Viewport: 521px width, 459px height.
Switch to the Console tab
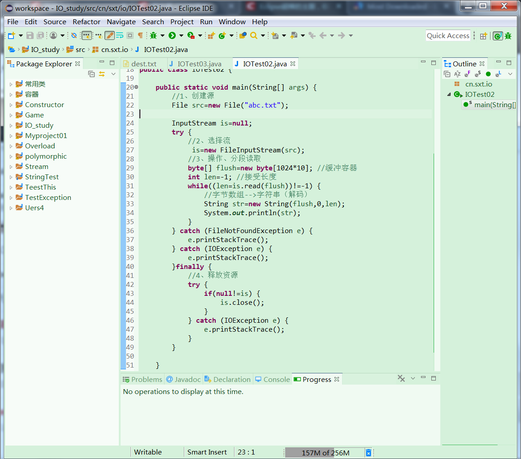point(272,379)
